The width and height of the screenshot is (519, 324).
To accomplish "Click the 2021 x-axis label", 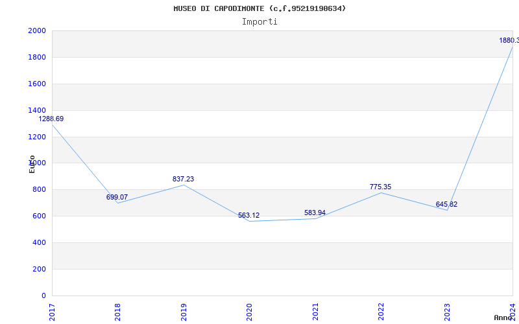I will point(315,312).
